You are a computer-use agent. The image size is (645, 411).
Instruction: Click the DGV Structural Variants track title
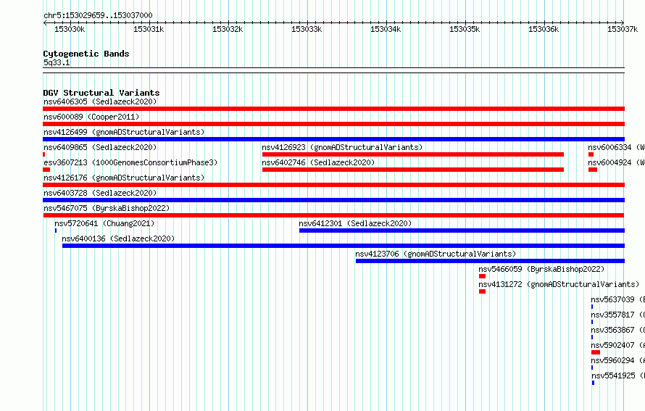pos(101,93)
